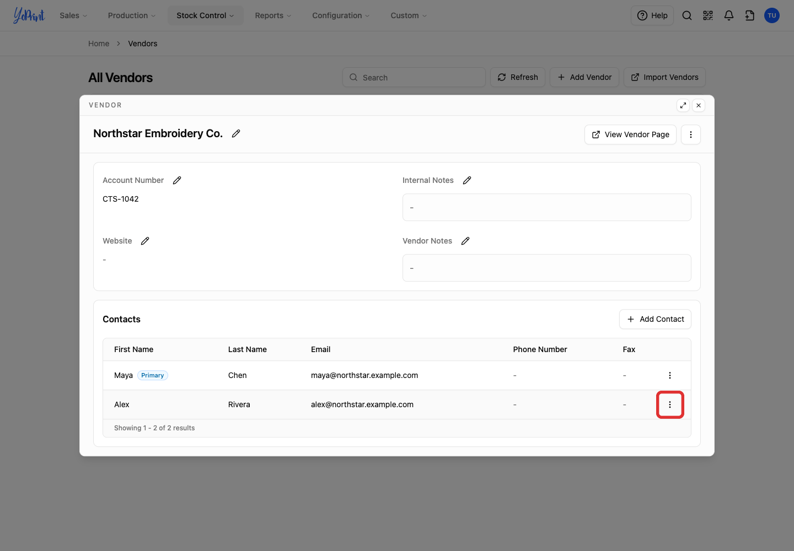This screenshot has height=551, width=794.
Task: Go to Home breadcrumb link
Action: pyautogui.click(x=99, y=44)
